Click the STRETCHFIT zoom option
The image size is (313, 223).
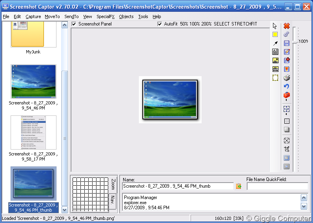244,24
